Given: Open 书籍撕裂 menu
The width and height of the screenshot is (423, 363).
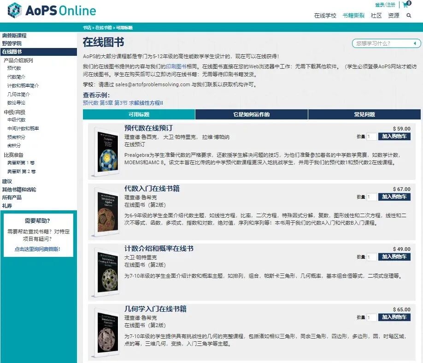Looking at the screenshot, I should pos(353,16).
